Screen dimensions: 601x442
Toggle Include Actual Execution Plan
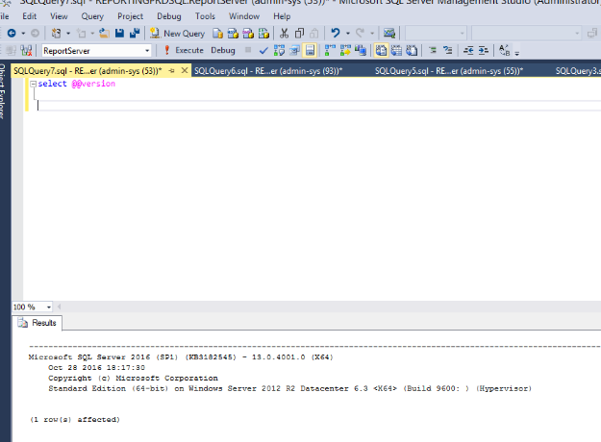click(330, 51)
